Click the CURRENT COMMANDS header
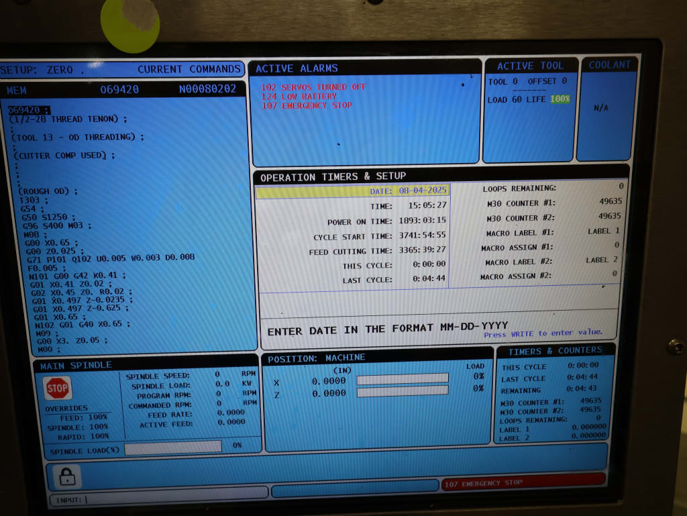This screenshot has height=516, width=687. 189,69
